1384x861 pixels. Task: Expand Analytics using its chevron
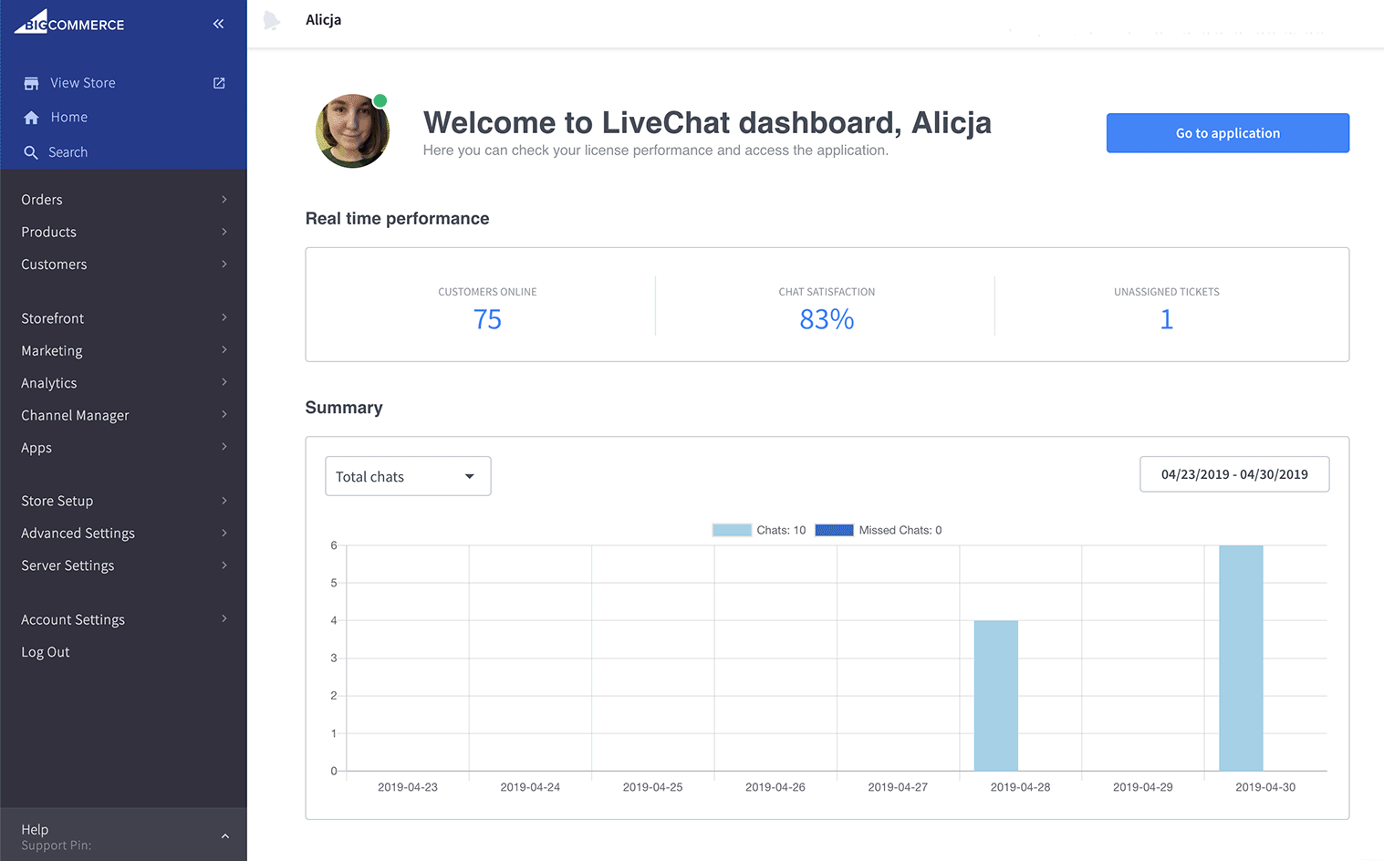pyautogui.click(x=224, y=382)
